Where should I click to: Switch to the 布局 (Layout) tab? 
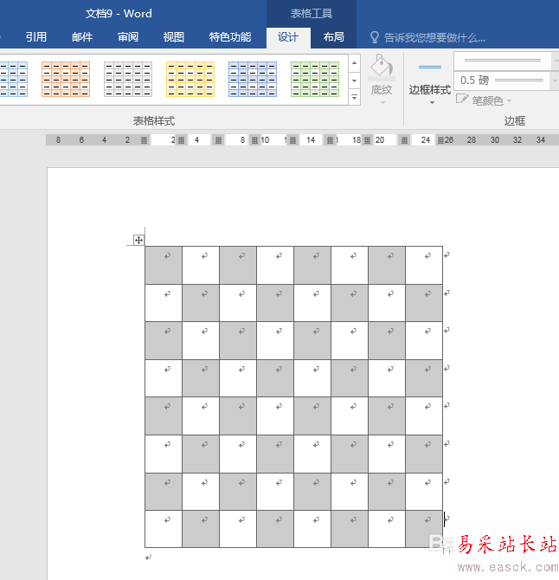pos(333,37)
